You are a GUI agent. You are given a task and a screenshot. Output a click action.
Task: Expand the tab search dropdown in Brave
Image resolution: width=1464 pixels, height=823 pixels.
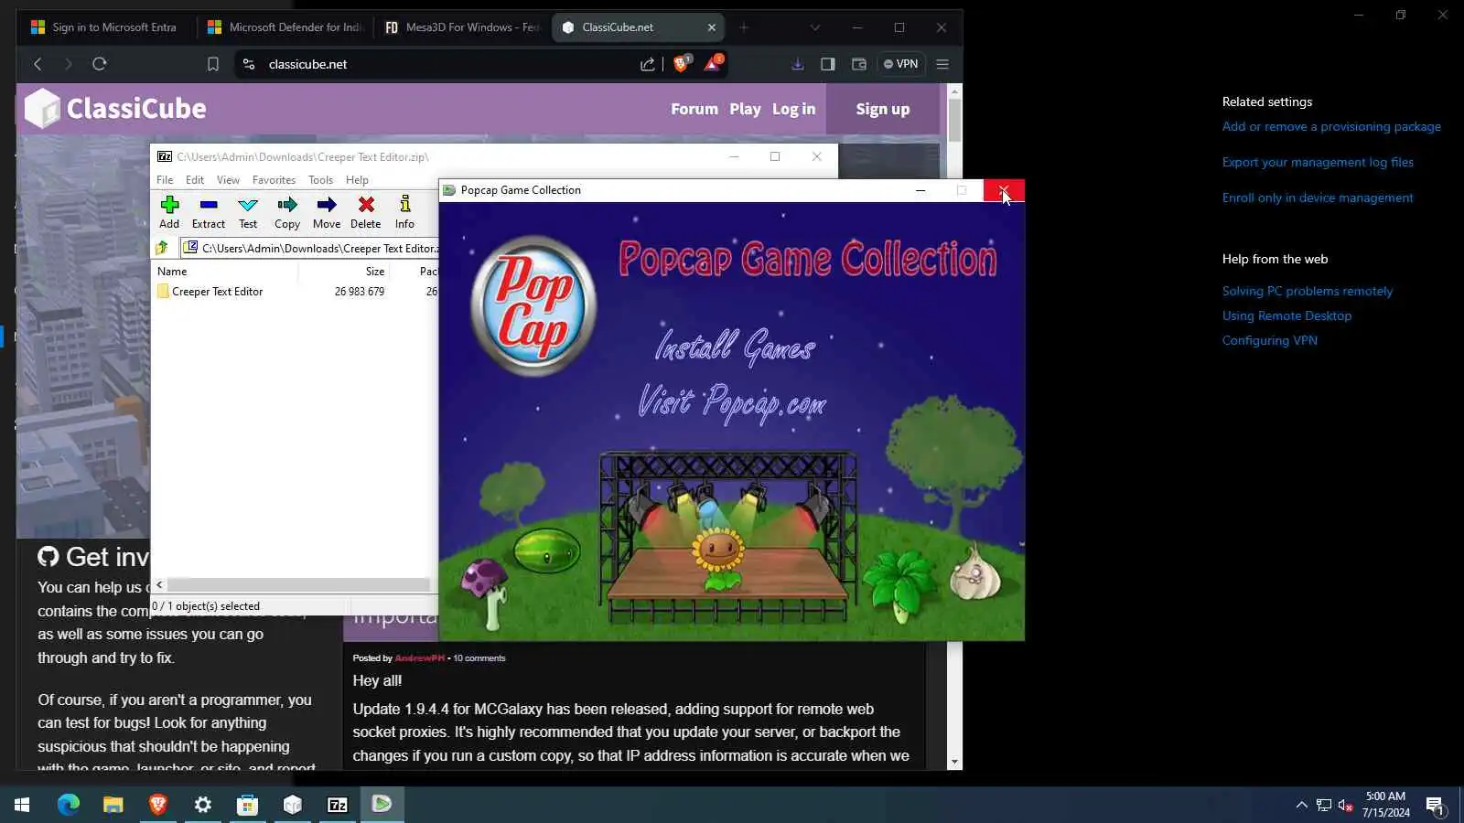[x=815, y=27]
